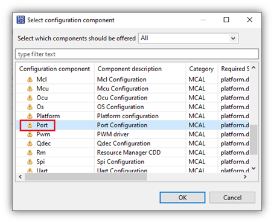Close the Select configuration component dialog
274x223 pixels.
point(250,20)
